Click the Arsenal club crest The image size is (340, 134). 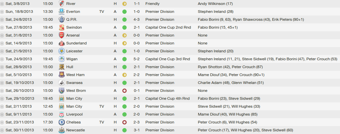pyautogui.click(x=62, y=35)
